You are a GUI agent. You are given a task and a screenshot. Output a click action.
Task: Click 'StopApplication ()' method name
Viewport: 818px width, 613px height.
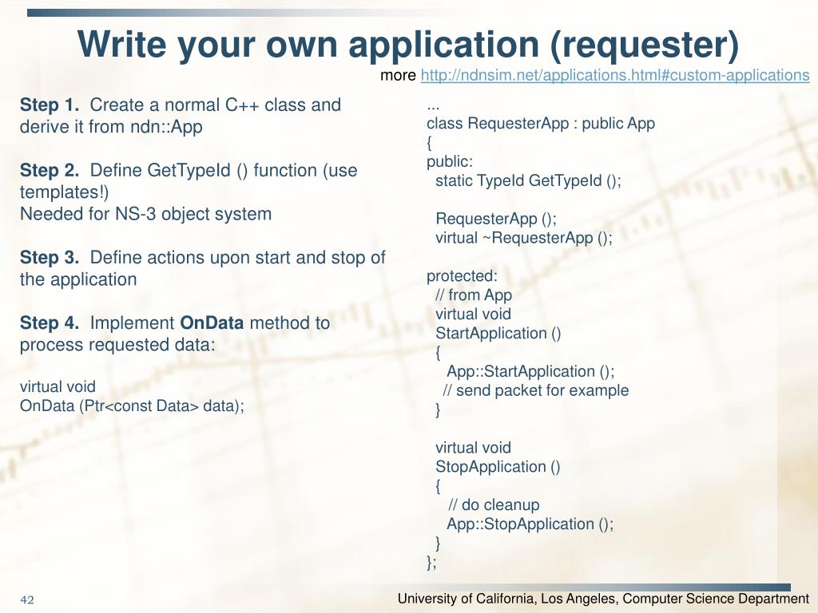(x=498, y=467)
